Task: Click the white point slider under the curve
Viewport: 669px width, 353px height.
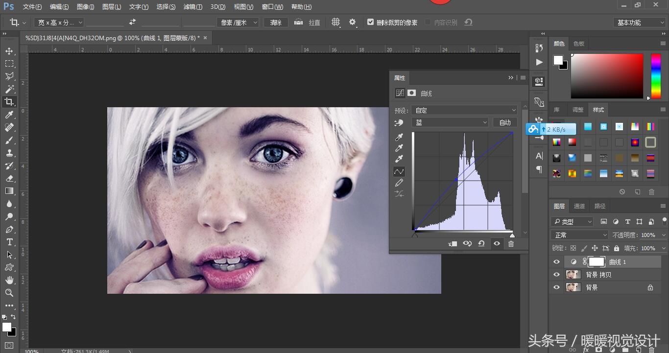Action: coord(512,235)
